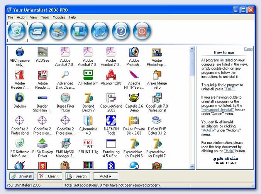The width and height of the screenshot is (261, 194).
Task: Select the Araxis Merge v6.5 icon
Action: pyautogui.click(x=157, y=75)
